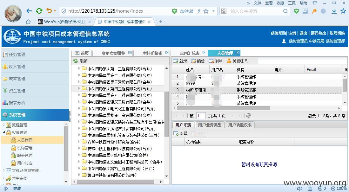This screenshot has width=349, height=192.
Task: Click 新增 in 用户职责 panel
Action: (x=180, y=133)
